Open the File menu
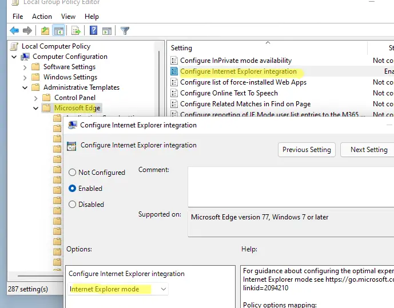Image resolution: width=394 pixels, height=308 pixels. pyautogui.click(x=18, y=17)
